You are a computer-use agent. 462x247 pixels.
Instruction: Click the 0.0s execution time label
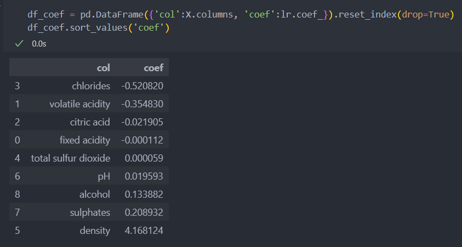pos(39,44)
